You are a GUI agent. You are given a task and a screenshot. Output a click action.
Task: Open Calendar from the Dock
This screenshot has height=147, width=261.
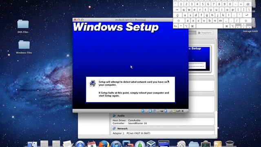point(91,144)
